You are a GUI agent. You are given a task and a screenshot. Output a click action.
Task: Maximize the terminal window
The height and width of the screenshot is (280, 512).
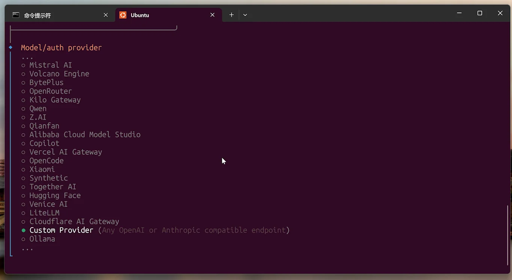480,13
